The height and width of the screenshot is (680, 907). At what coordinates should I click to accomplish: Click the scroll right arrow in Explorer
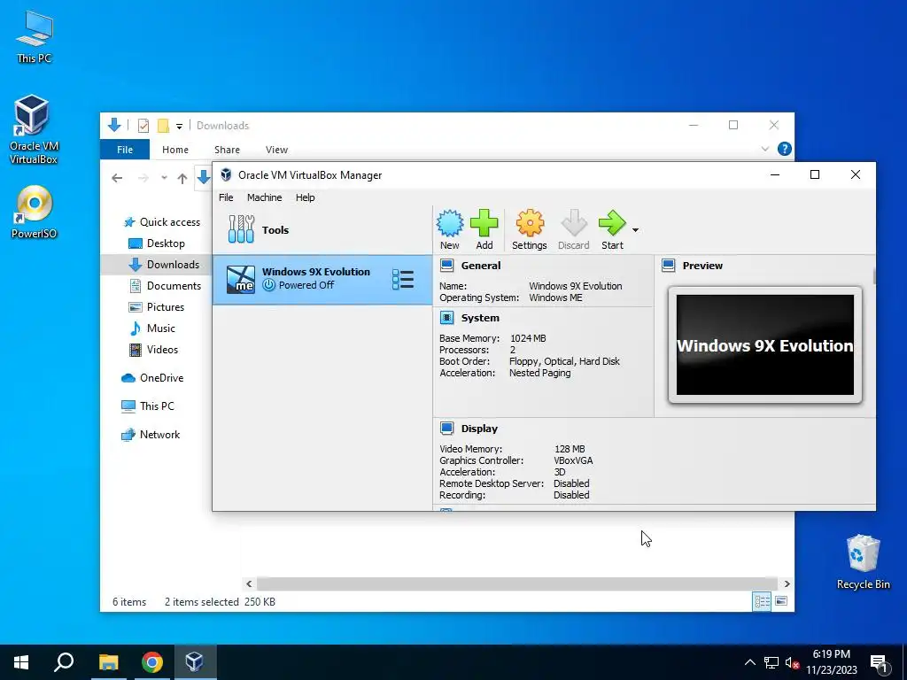click(x=787, y=584)
